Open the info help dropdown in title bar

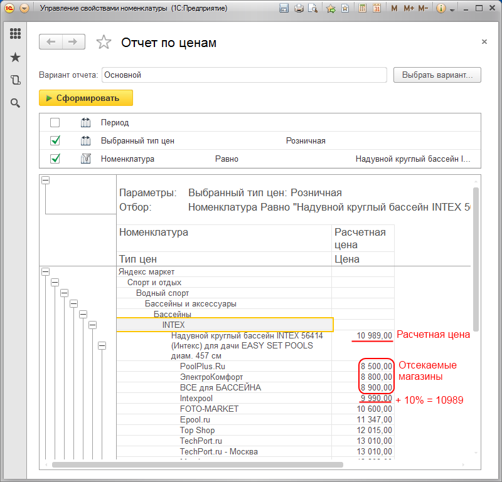[445, 8]
